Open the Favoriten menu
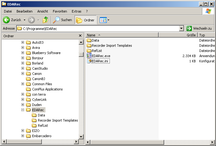The height and width of the screenshot is (146, 216). tap(60, 11)
